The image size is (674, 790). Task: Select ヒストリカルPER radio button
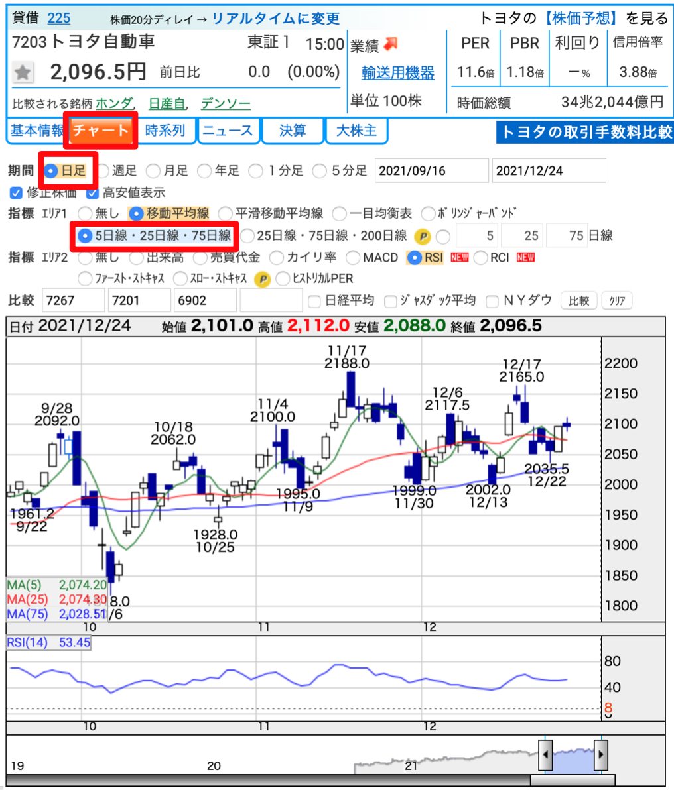[x=283, y=278]
